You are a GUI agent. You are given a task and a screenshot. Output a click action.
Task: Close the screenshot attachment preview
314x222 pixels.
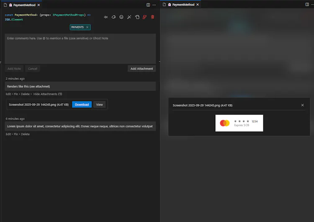click(302, 105)
